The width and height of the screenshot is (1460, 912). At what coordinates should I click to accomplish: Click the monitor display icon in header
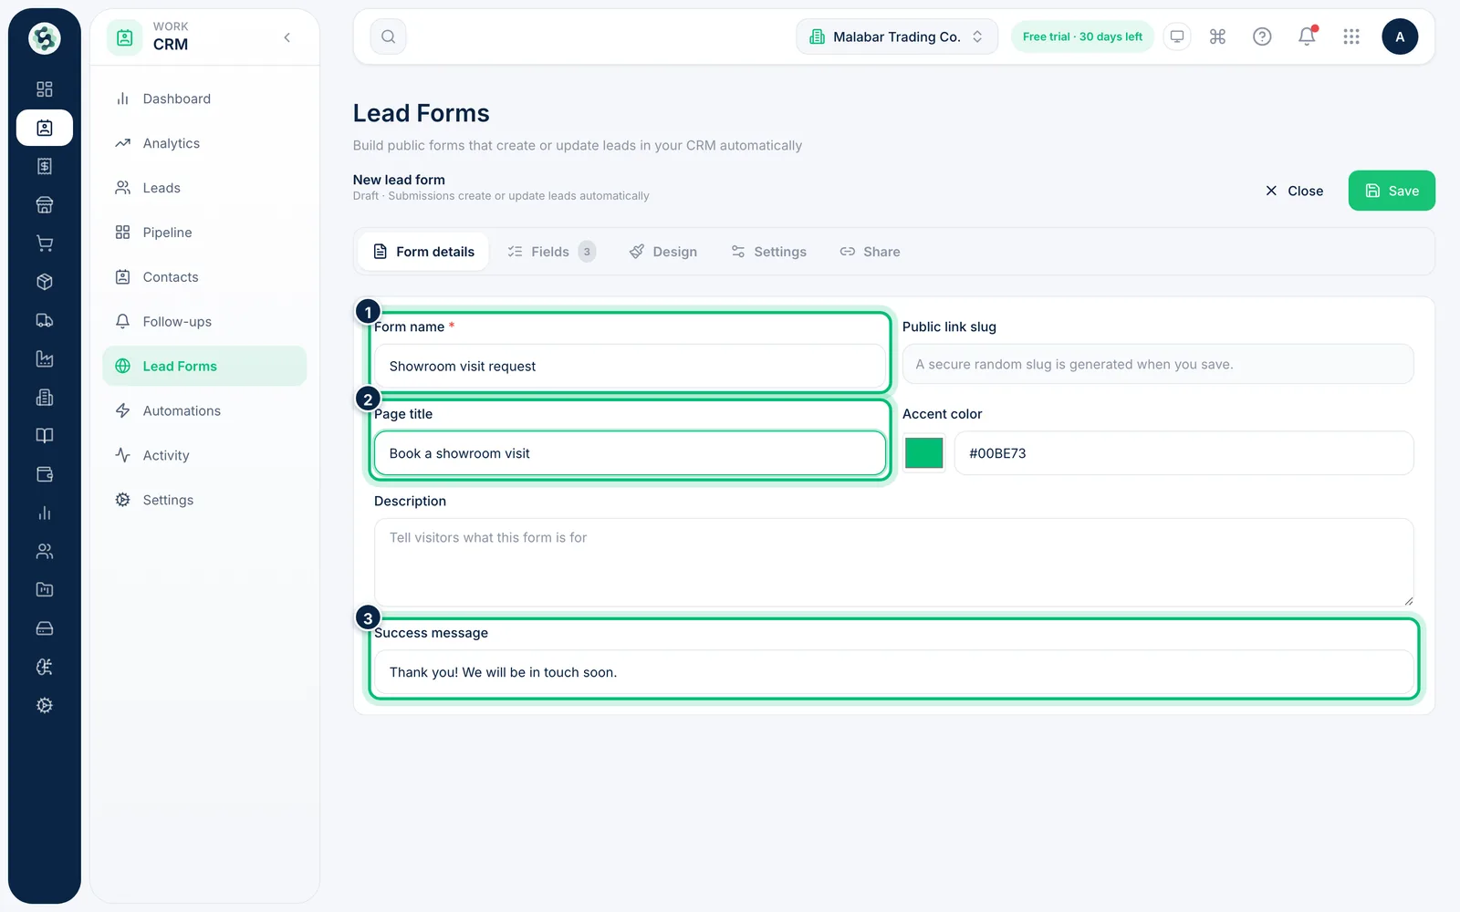click(1177, 36)
